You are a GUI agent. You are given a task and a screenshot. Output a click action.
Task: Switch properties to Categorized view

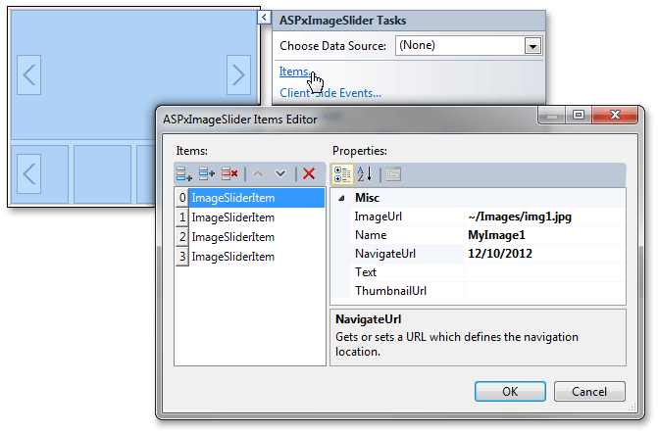coord(342,174)
